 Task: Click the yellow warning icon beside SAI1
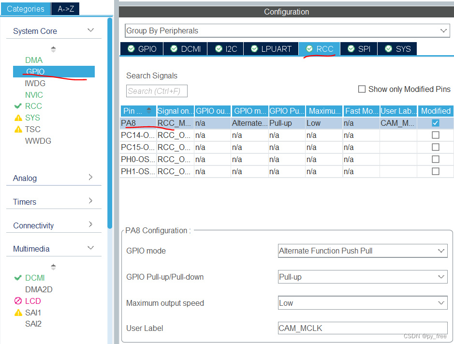coord(18,313)
